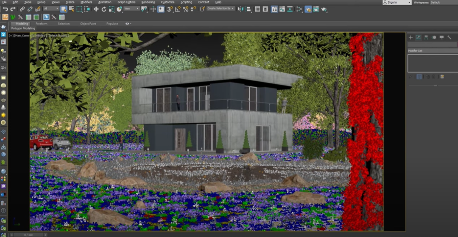
Task: Toggle the 3D Snaps button
Action: pos(170,9)
